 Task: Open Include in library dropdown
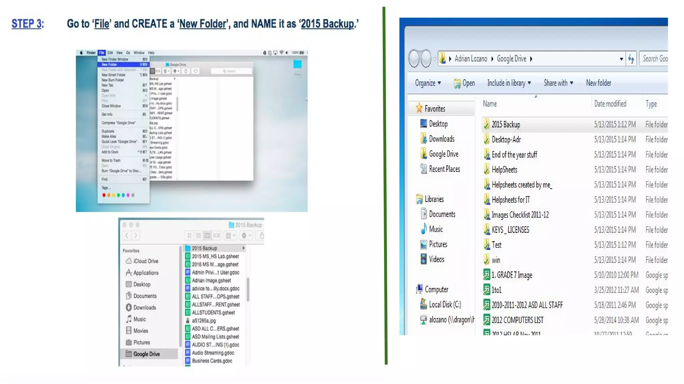[509, 83]
